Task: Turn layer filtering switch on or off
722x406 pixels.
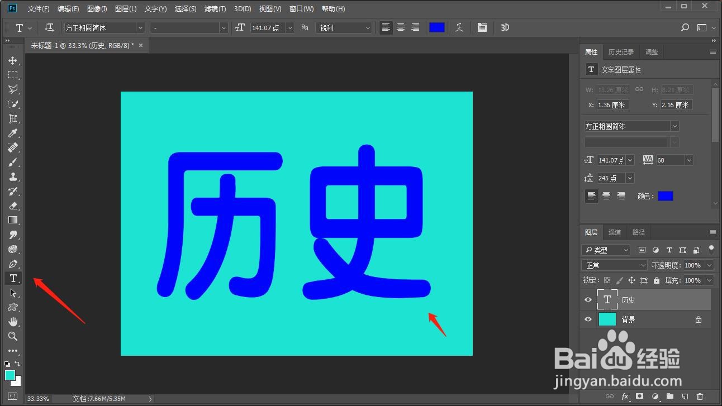Action: (711, 249)
